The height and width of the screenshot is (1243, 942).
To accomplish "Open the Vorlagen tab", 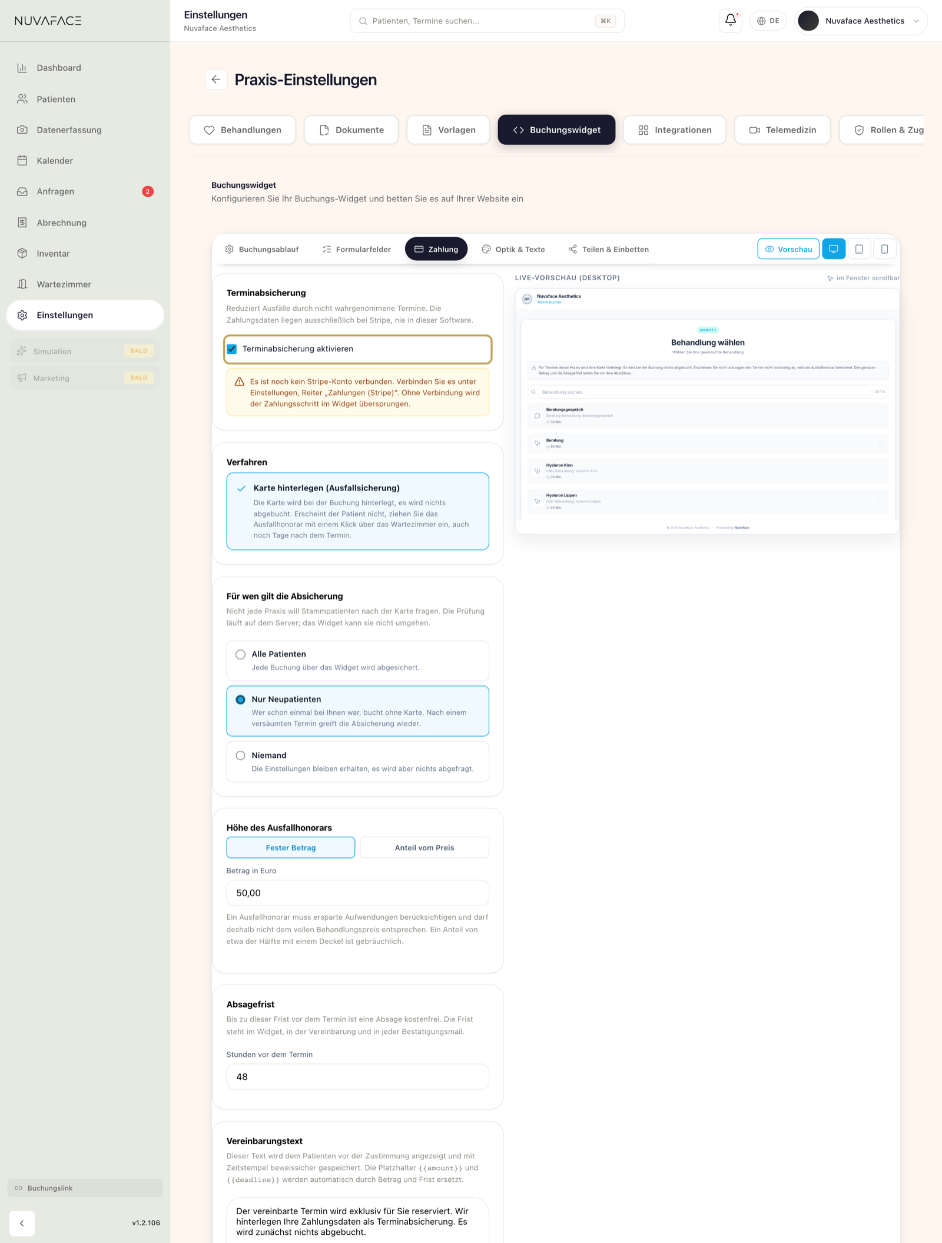I will [x=449, y=130].
